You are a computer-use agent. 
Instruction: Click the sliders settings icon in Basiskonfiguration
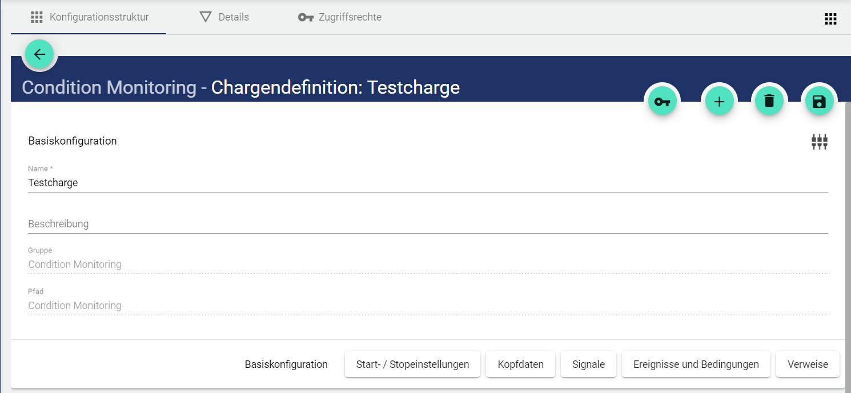pyautogui.click(x=819, y=142)
